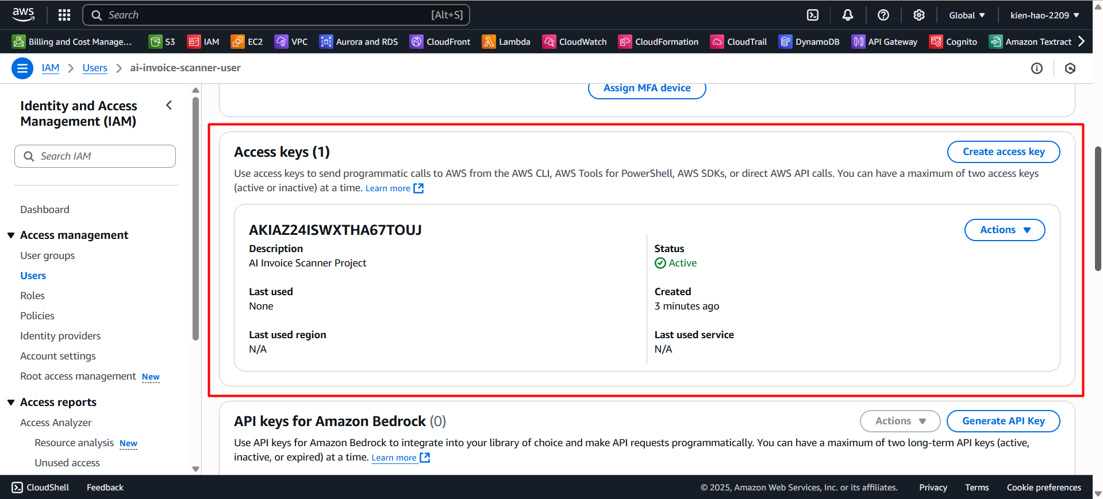1103x499 pixels.
Task: Select Users in sidebar navigation
Action: [x=33, y=276]
